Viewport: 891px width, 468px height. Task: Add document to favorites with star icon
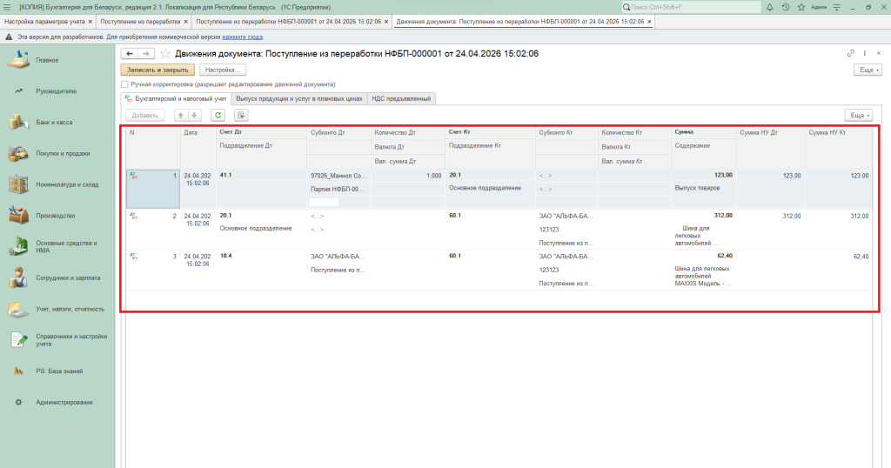click(x=164, y=54)
